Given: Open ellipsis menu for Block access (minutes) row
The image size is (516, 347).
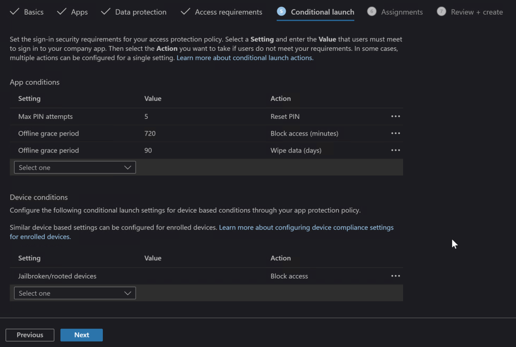Looking at the screenshot, I should tap(395, 133).
